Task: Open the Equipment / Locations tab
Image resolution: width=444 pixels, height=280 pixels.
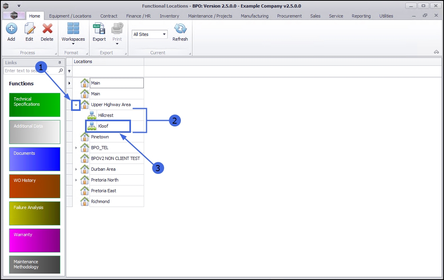Action: (x=70, y=16)
